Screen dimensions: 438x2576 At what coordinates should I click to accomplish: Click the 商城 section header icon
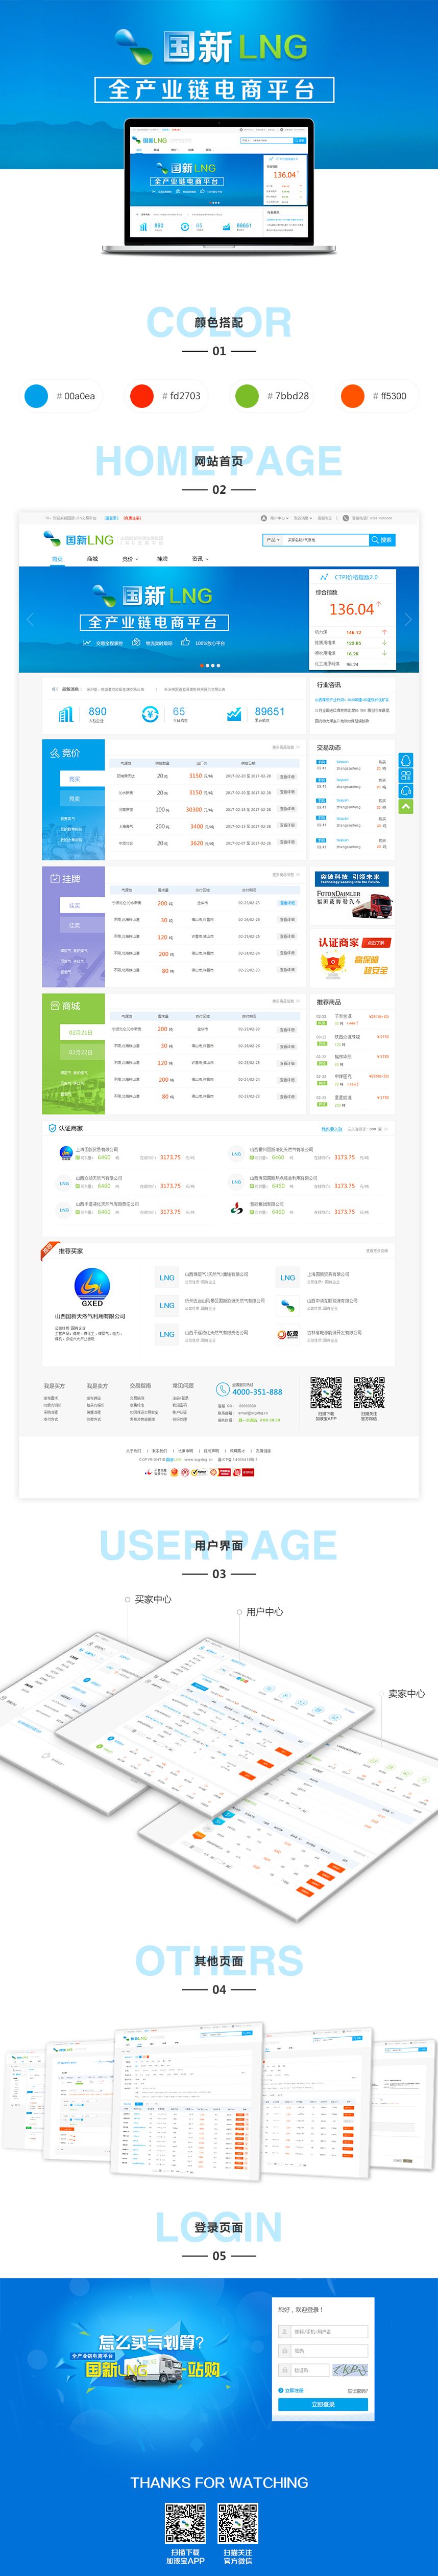pos(55,1005)
